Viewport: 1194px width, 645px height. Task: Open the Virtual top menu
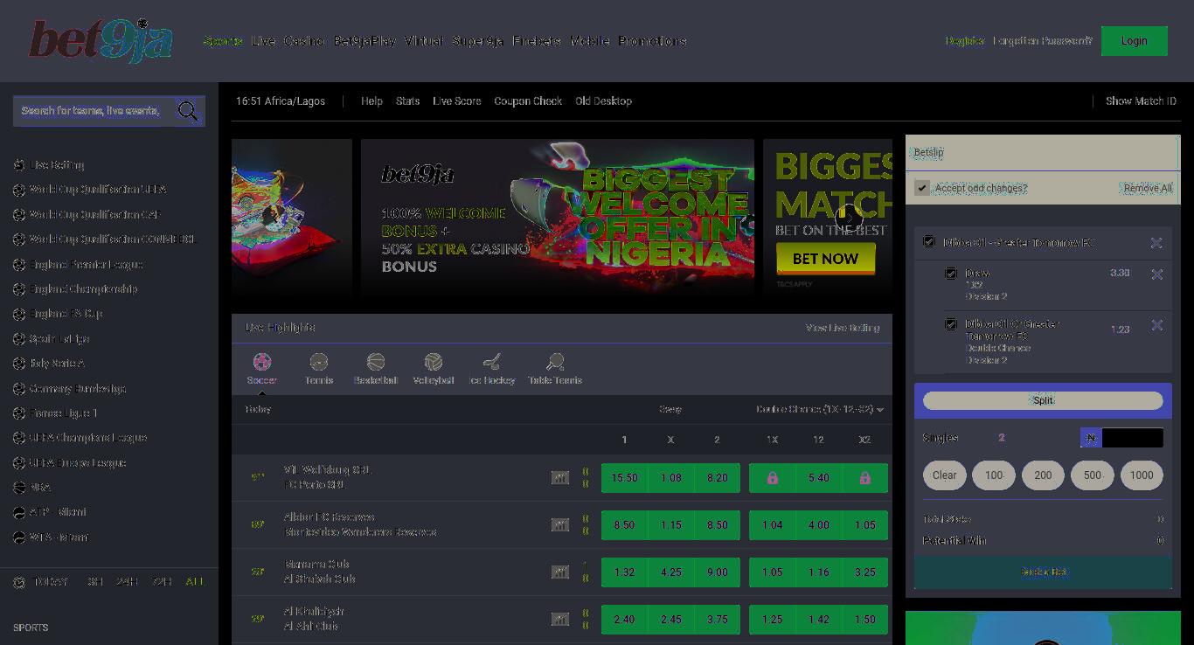[x=424, y=41]
